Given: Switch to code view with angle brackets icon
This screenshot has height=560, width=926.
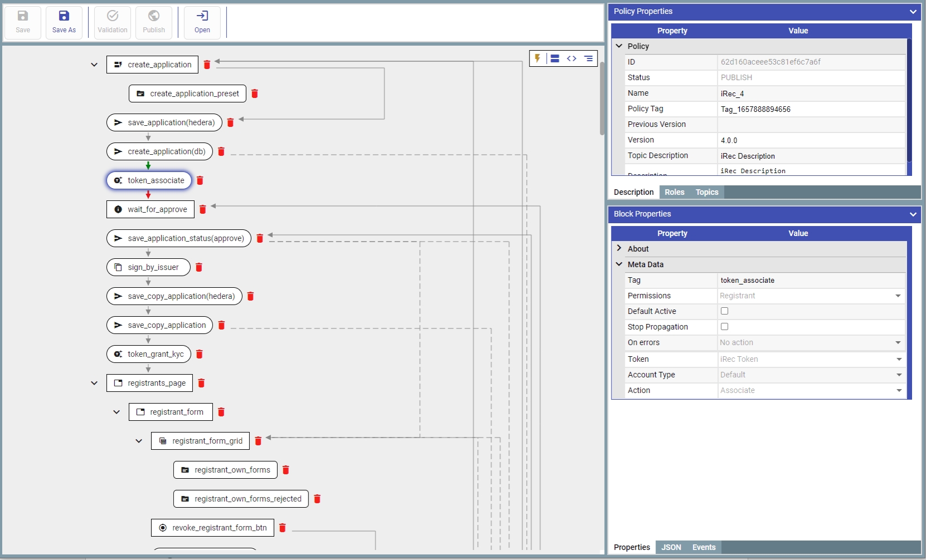Looking at the screenshot, I should click(x=571, y=58).
